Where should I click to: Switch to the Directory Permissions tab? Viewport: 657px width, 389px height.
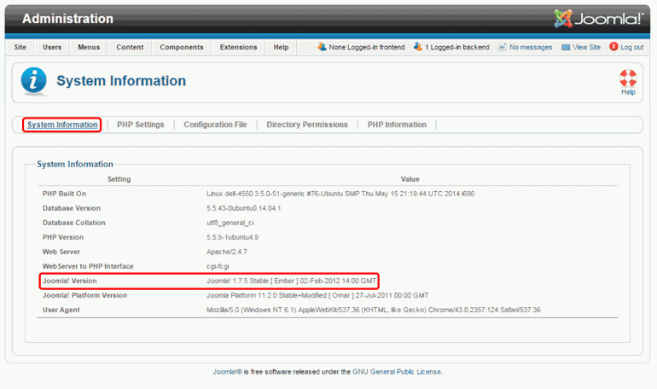307,125
